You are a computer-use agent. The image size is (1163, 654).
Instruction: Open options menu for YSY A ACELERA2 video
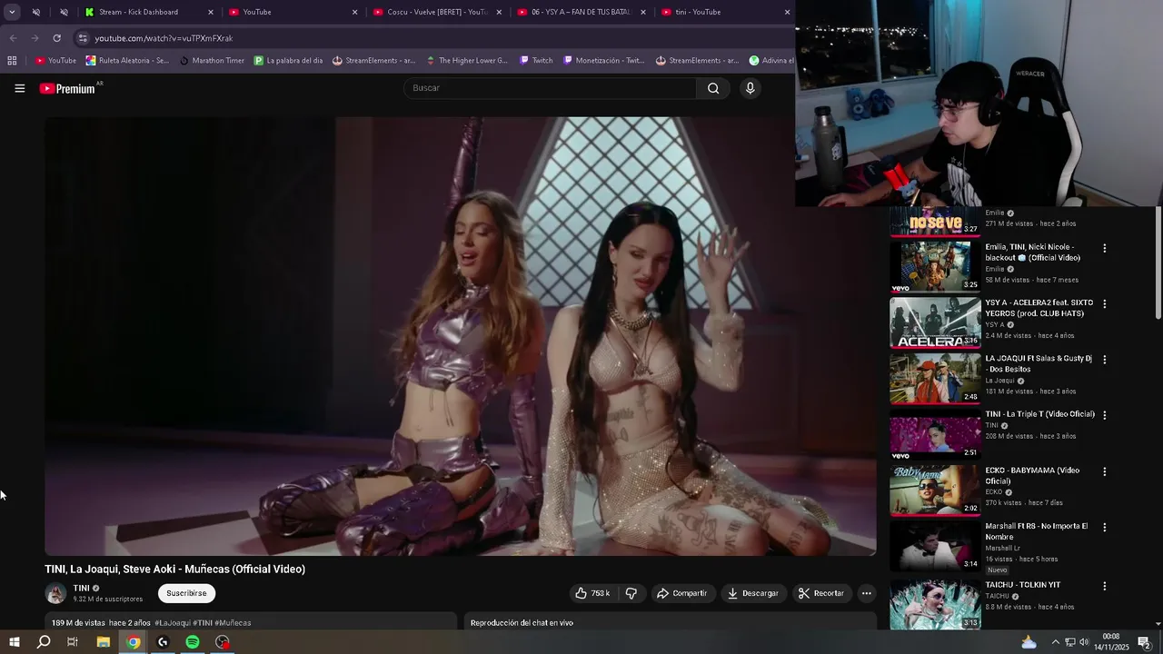click(1105, 303)
